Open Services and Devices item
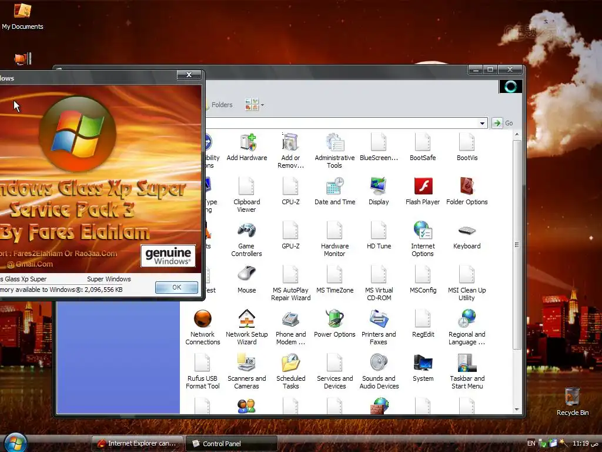This screenshot has width=602, height=452. point(335,372)
